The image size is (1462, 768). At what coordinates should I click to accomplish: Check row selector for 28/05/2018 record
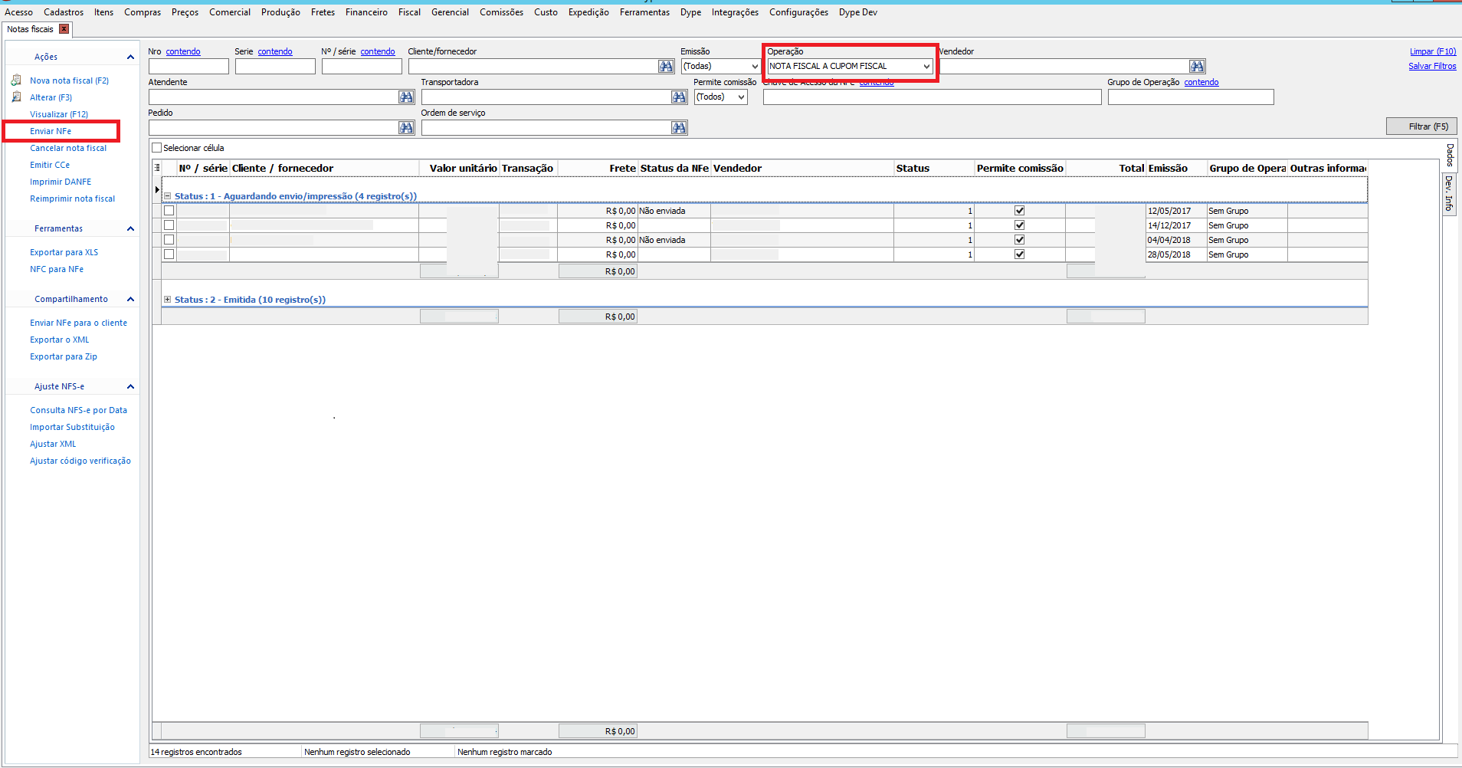tap(169, 254)
